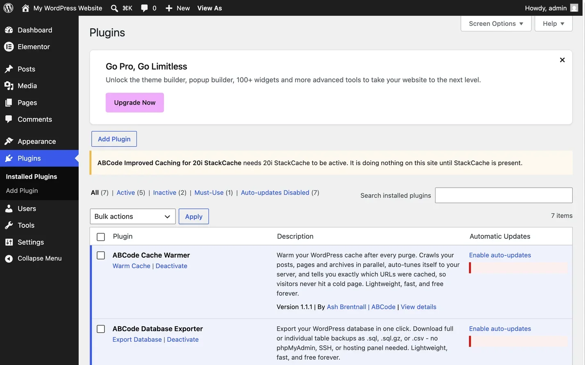View details of ABCode Cache Warmer
This screenshot has height=365, width=585.
click(x=418, y=307)
